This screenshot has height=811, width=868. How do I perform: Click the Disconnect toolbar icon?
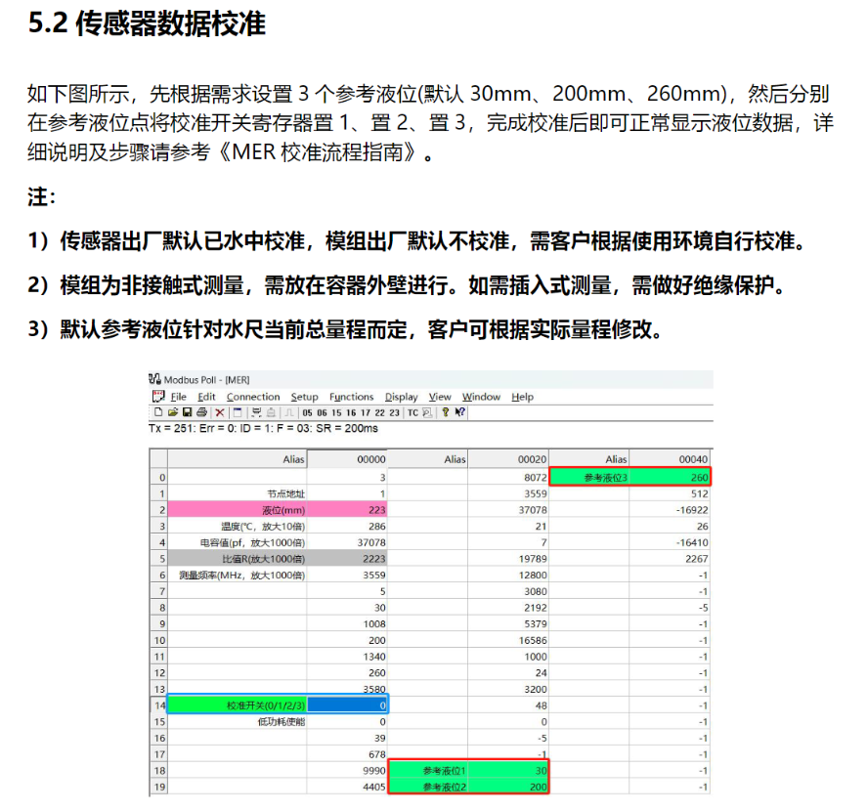[x=272, y=412]
